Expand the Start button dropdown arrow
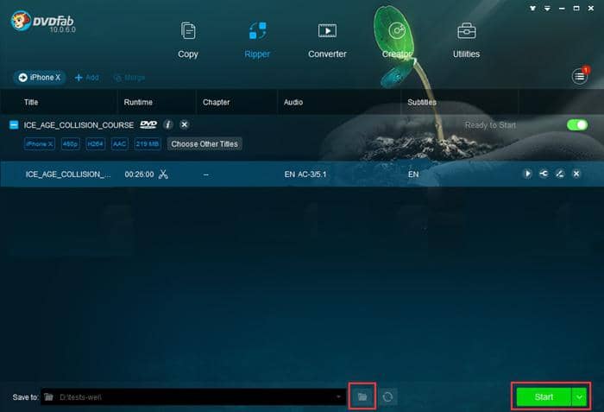This screenshot has width=604, height=412. (579, 397)
